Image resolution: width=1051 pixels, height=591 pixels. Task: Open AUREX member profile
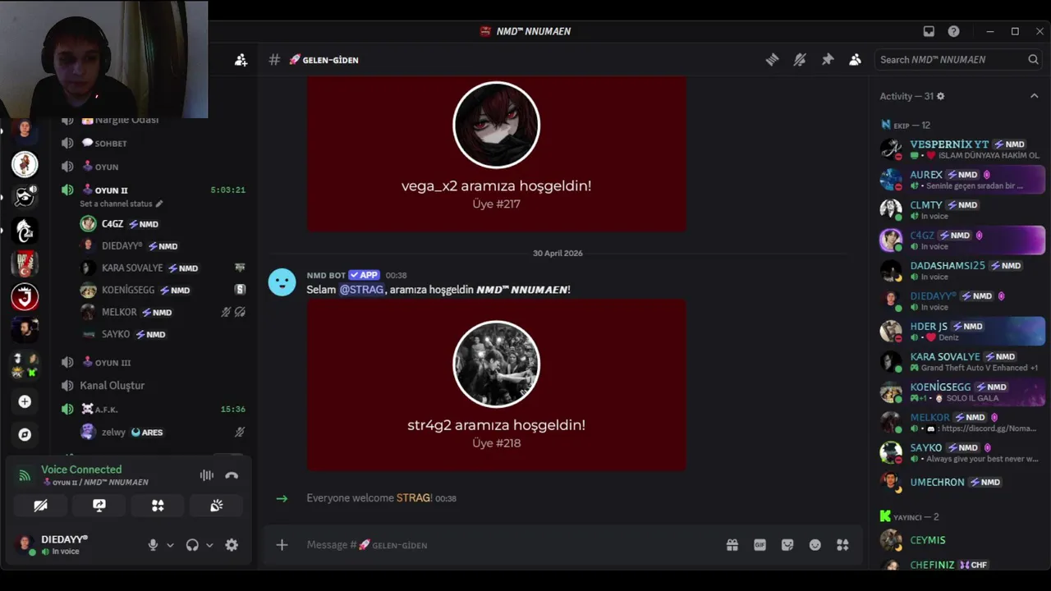pos(960,179)
